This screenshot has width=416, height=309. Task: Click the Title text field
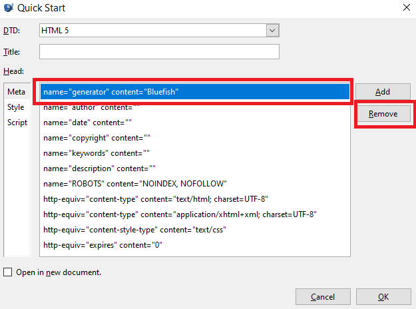[x=159, y=52]
